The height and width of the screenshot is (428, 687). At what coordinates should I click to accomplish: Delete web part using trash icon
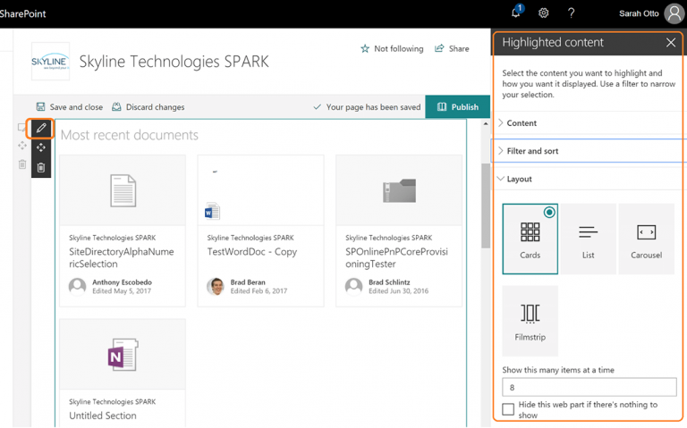coord(41,167)
